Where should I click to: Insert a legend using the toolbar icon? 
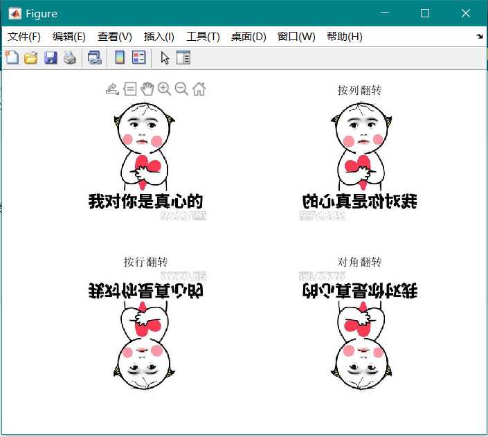(139, 57)
